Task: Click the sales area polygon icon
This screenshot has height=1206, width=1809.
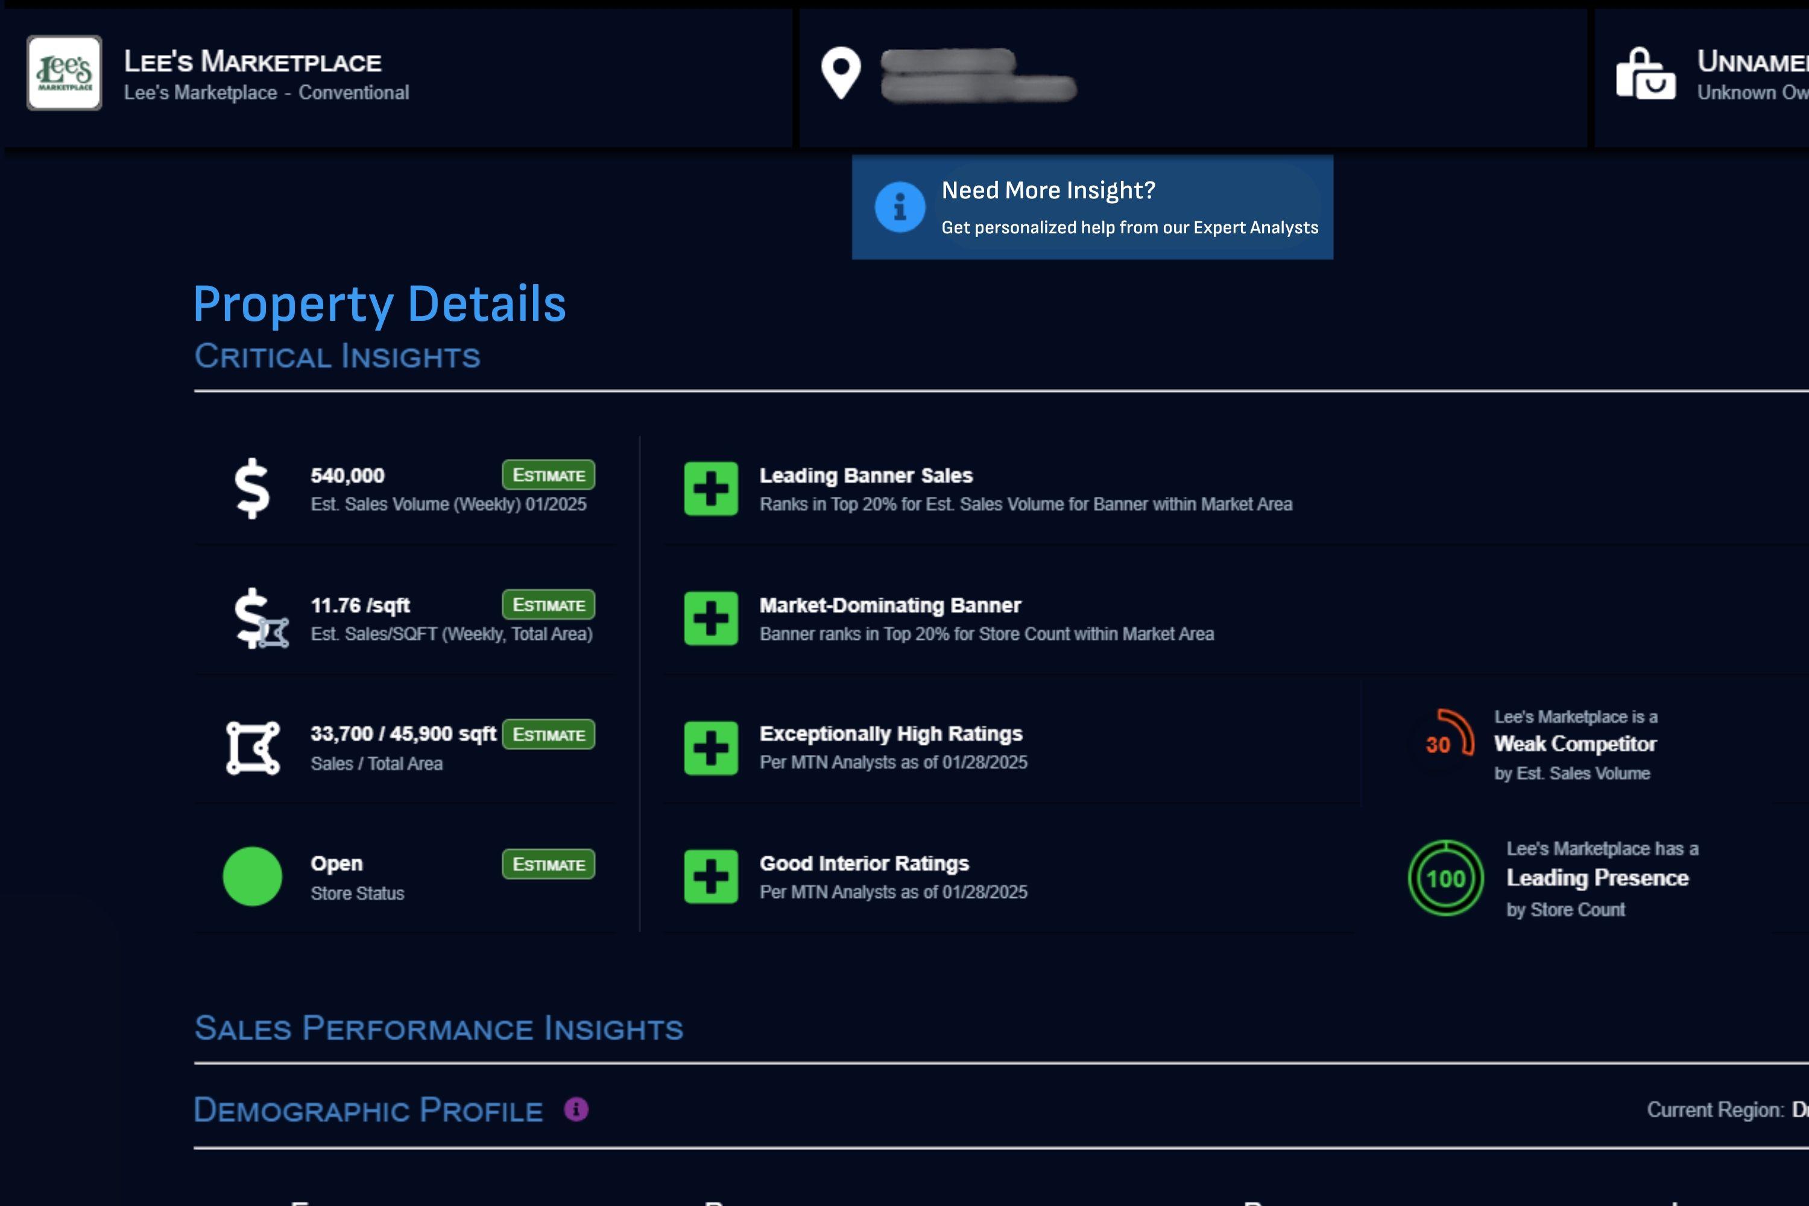Action: 253,748
